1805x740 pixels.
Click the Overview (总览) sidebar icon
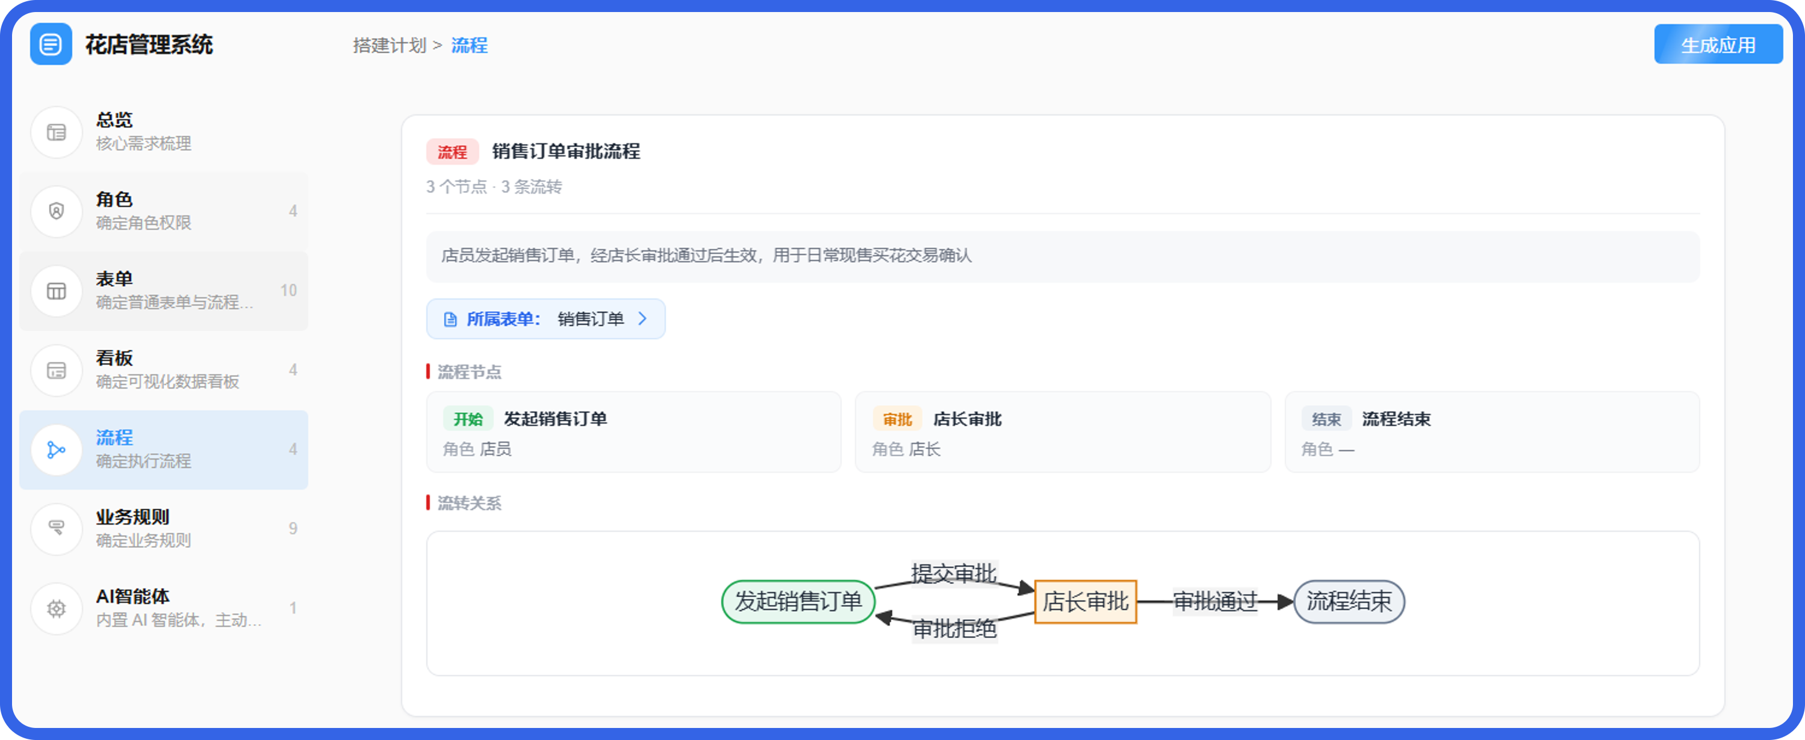click(x=56, y=132)
